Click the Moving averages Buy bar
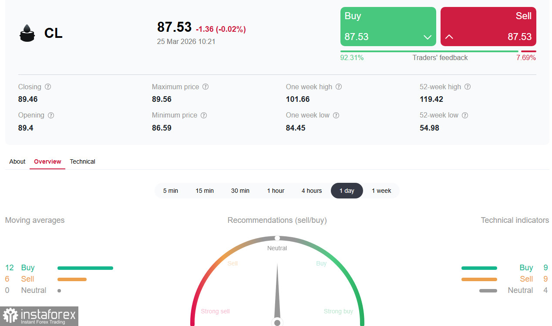Screen dimensions: 552x326 [85, 268]
